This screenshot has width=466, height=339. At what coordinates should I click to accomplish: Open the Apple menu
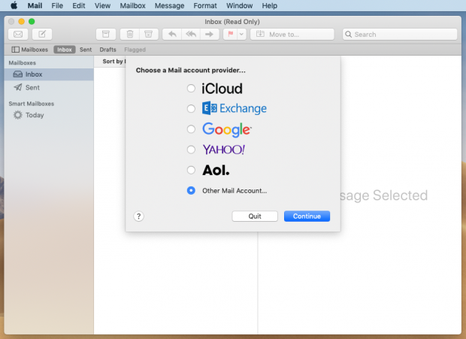14,6
